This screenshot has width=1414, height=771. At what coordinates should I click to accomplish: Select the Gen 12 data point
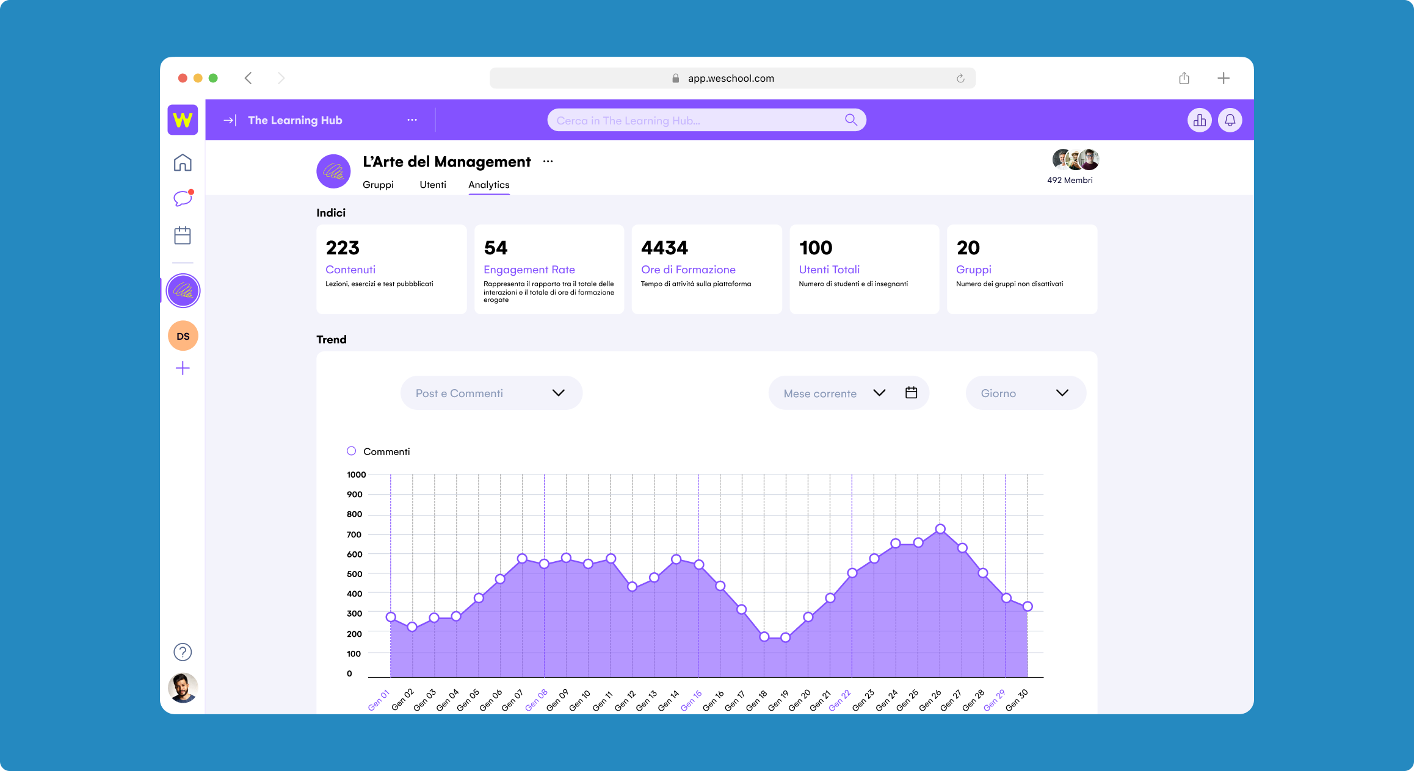pos(633,586)
